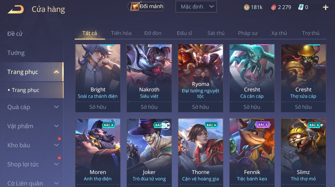
Task: Add currency with the plus icon
Action: coord(326,7)
